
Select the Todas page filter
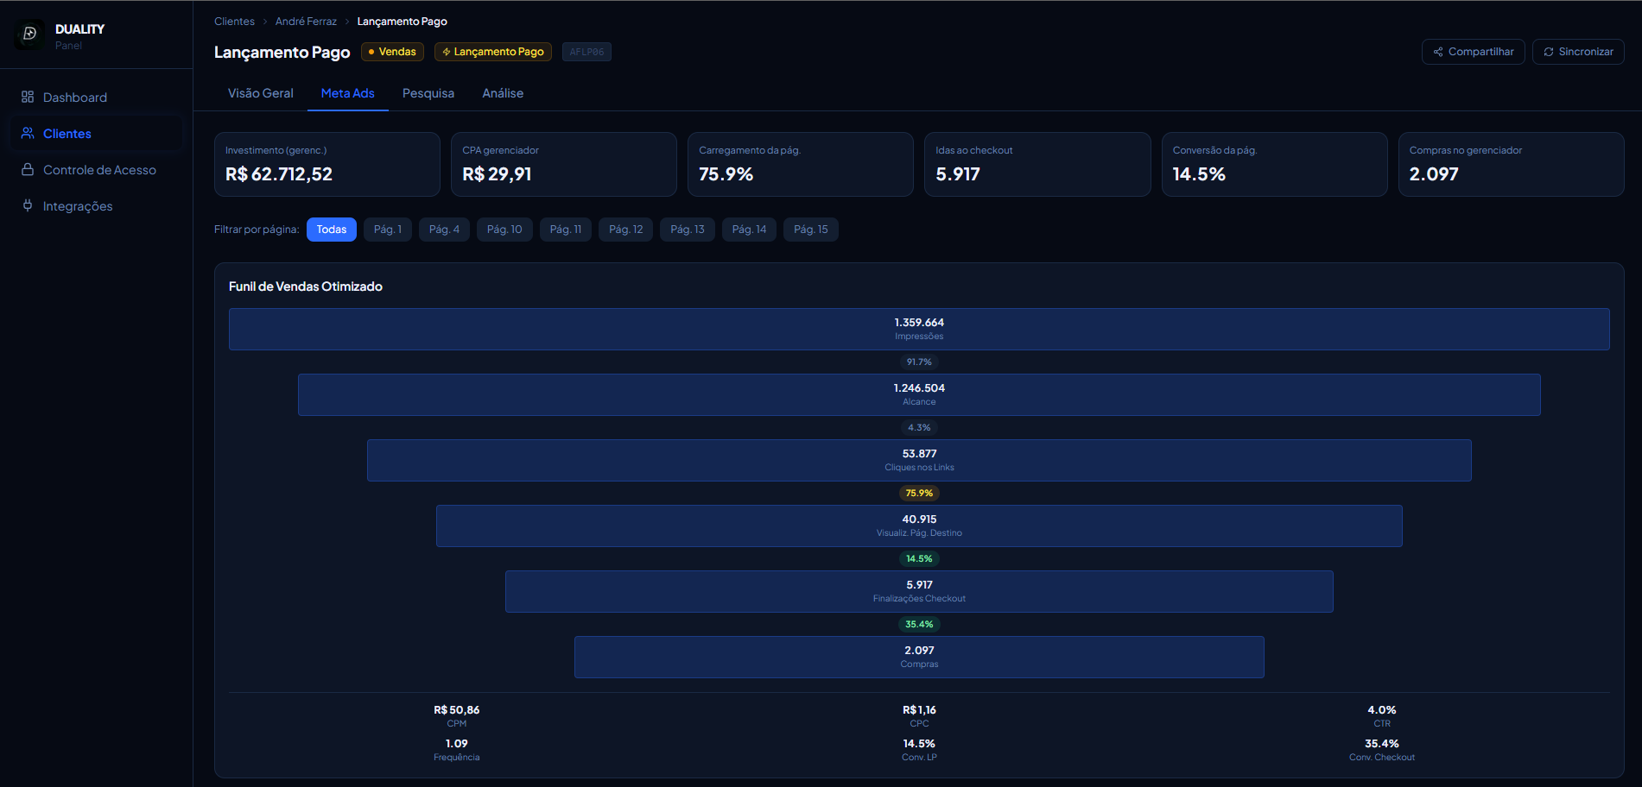tap(332, 230)
